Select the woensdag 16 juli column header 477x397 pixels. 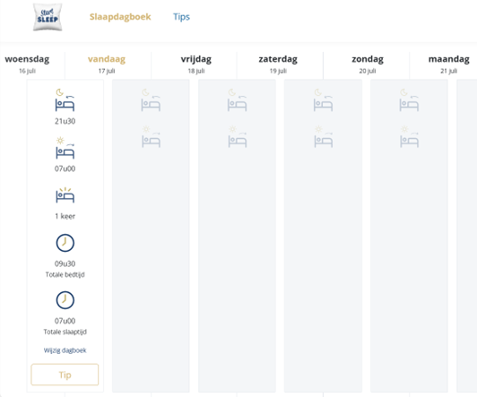tap(27, 65)
